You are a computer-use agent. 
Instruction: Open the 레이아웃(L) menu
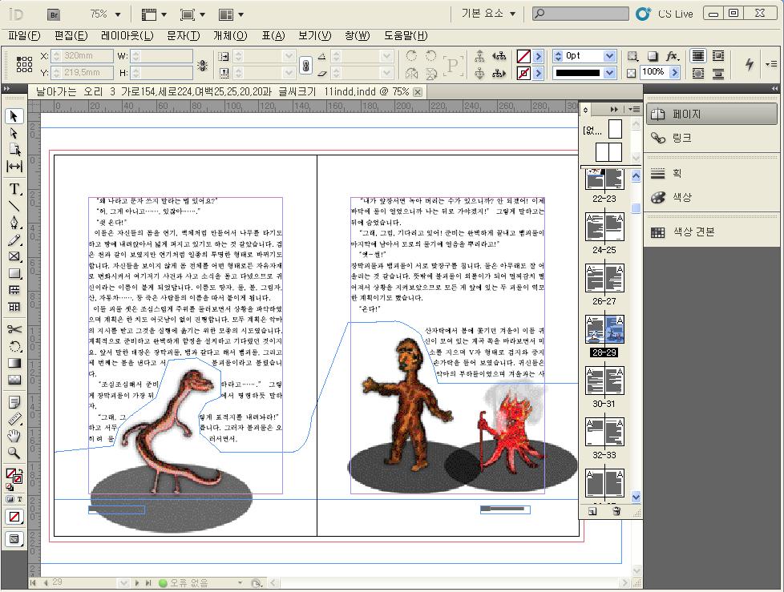point(127,35)
